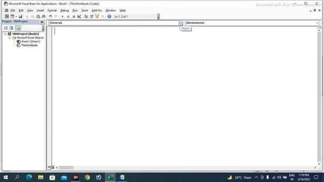Run the macro with the play icon
Viewport: 324px width, 182px height.
(62, 16)
